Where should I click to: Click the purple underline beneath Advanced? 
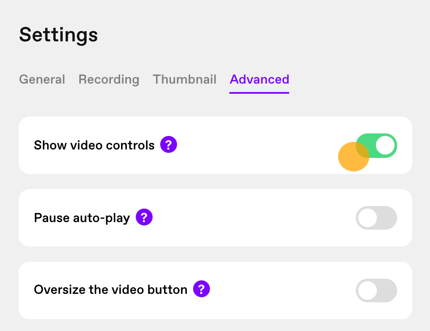[x=259, y=93]
